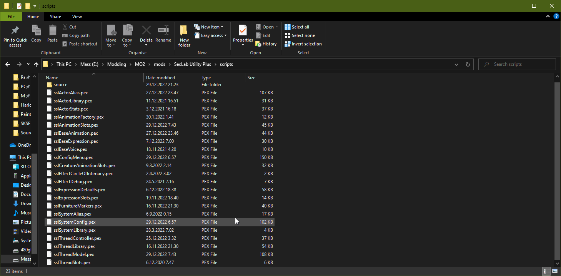Open Music in navigation pane
This screenshot has width=561, height=276.
point(22,213)
